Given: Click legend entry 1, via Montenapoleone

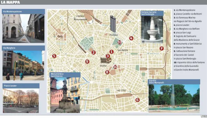Looking at the screenshot, I should tap(184, 10).
